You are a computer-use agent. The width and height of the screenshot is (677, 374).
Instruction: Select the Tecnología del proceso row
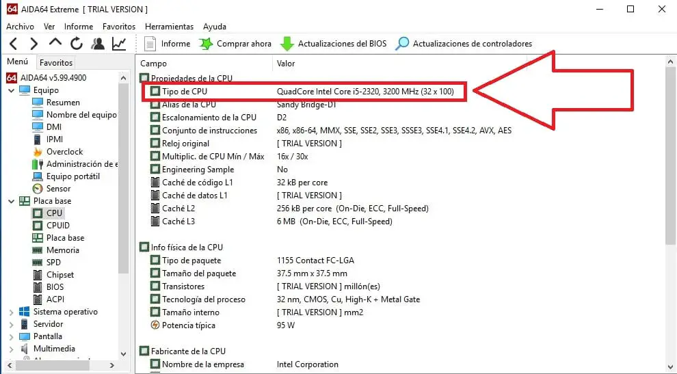tap(285, 299)
